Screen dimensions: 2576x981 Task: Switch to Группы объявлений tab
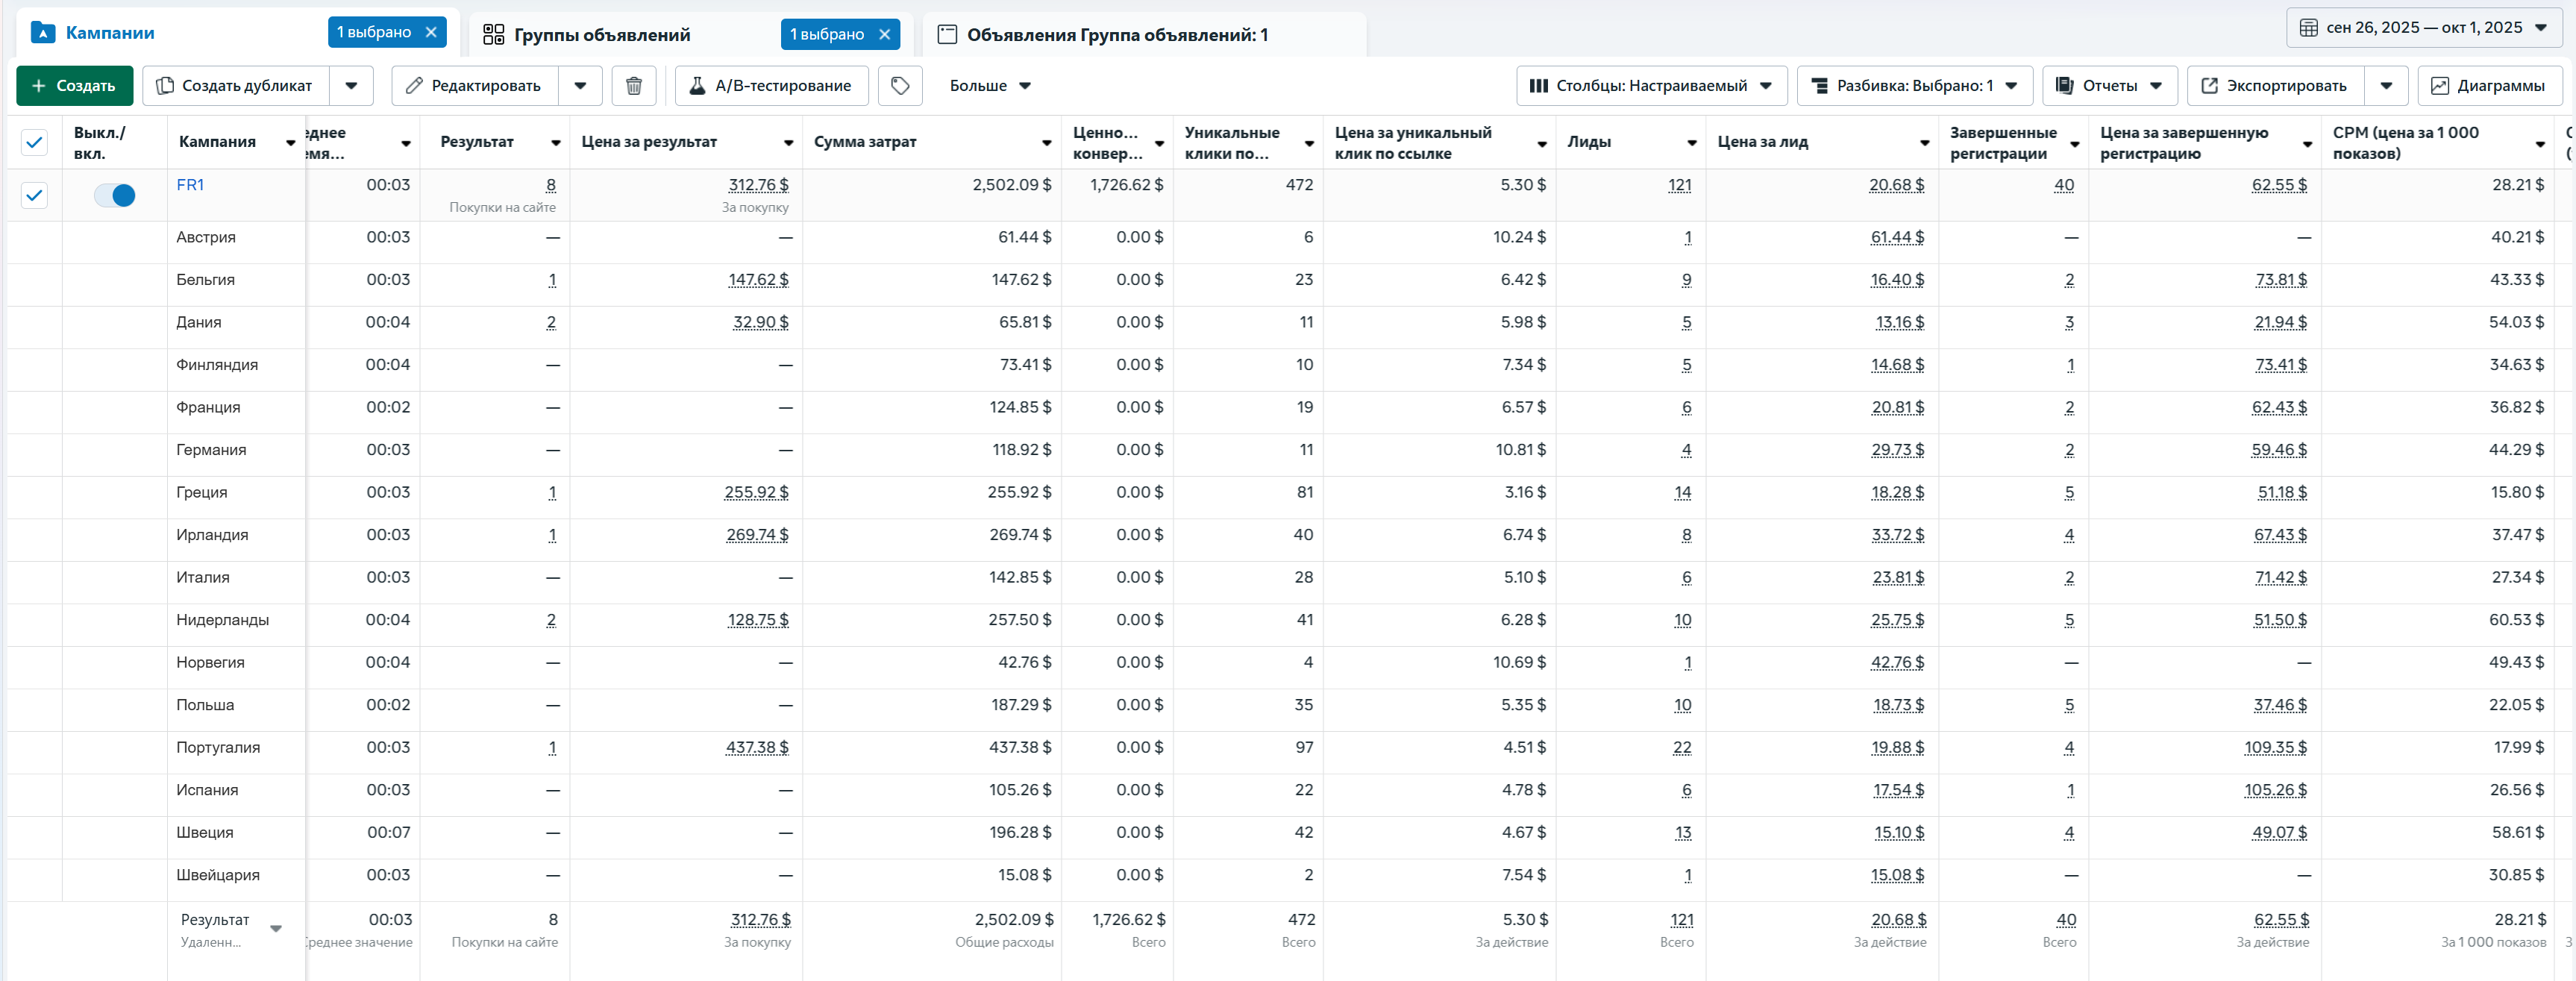point(601,35)
